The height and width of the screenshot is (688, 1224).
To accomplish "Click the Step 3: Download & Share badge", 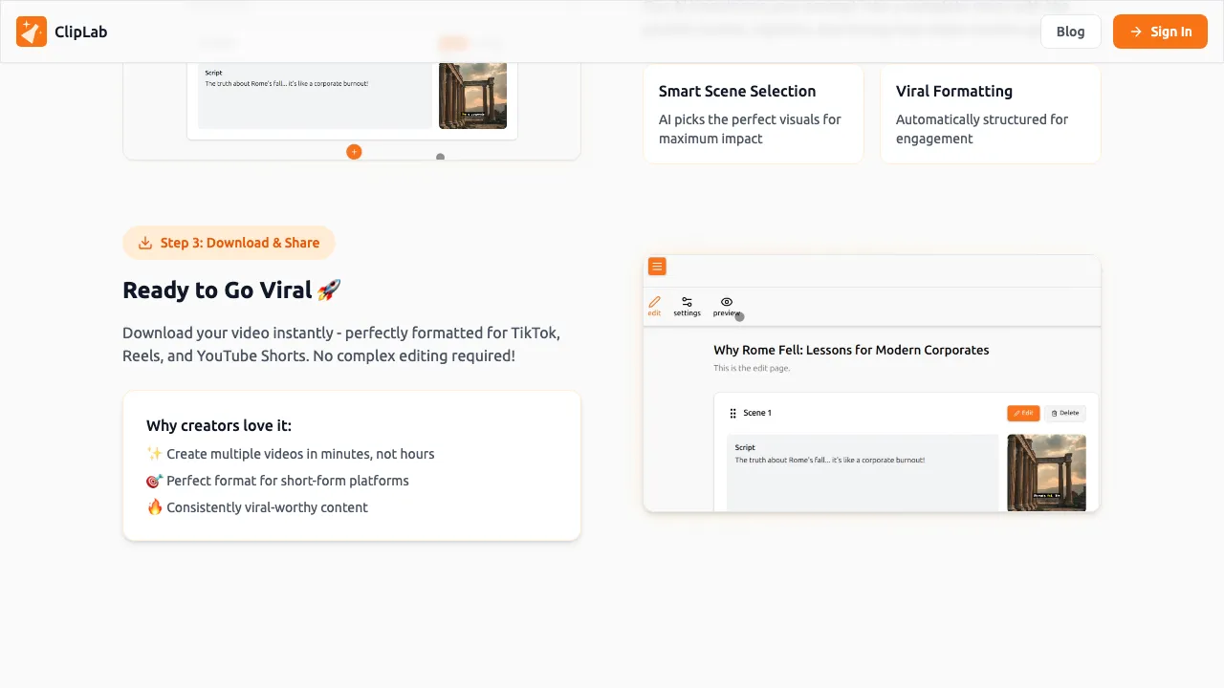I will 229,243.
